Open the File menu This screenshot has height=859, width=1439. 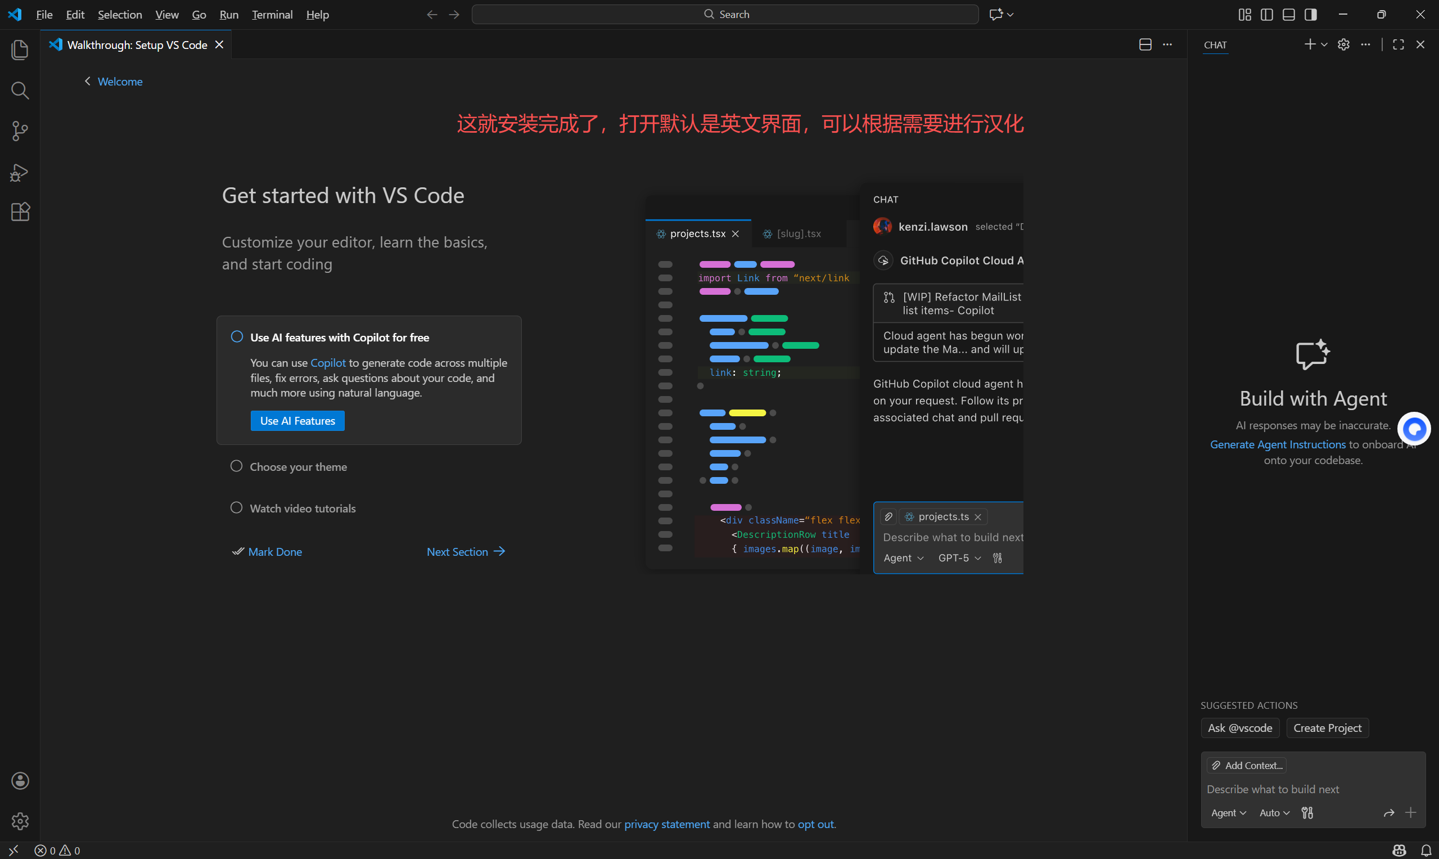coord(44,15)
